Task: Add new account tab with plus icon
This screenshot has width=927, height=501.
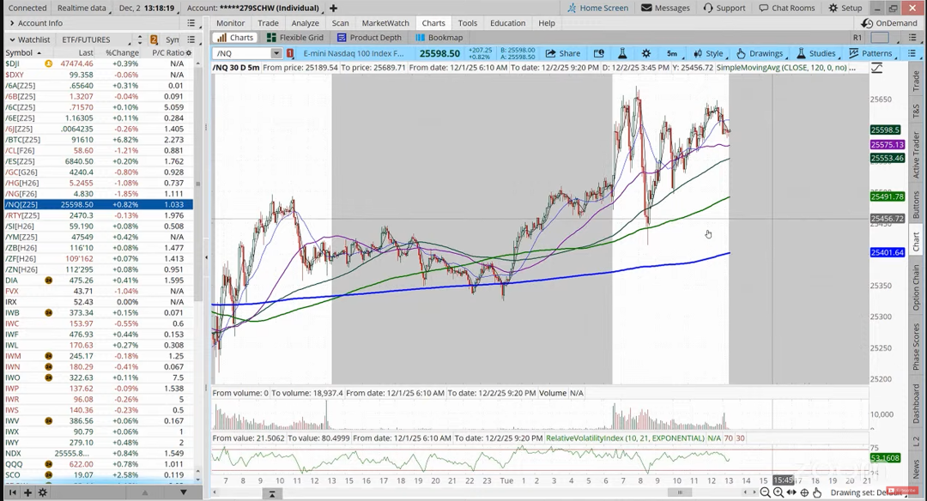Action: pos(333,8)
